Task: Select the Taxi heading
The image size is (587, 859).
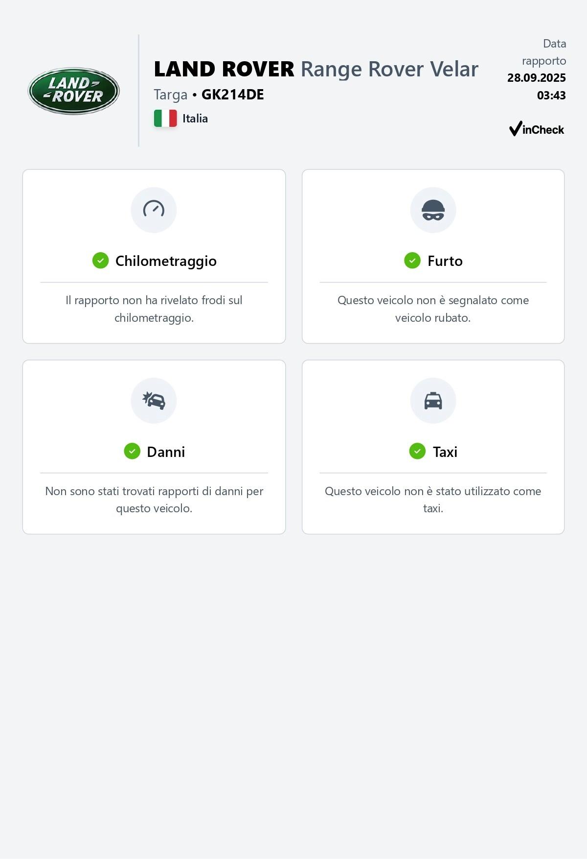Action: point(445,452)
